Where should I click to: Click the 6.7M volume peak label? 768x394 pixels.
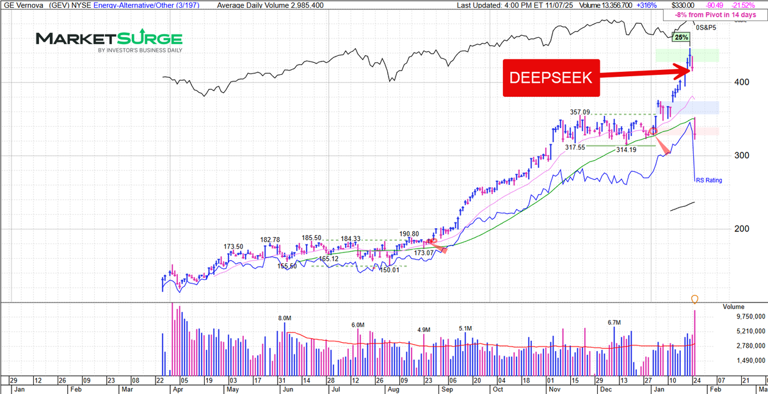[x=614, y=322]
